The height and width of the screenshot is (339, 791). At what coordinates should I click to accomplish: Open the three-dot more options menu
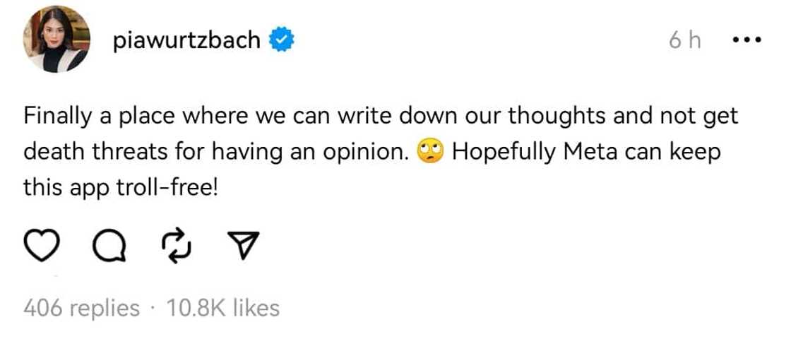(x=747, y=41)
